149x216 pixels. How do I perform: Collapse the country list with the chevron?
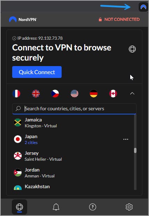(x=132, y=94)
